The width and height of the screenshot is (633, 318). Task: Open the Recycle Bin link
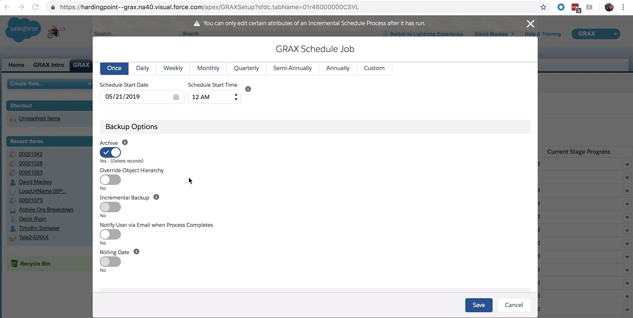(x=35, y=264)
